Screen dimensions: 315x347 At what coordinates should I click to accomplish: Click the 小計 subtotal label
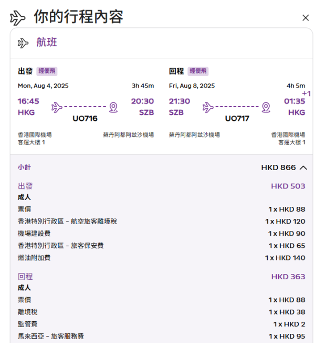click(24, 167)
